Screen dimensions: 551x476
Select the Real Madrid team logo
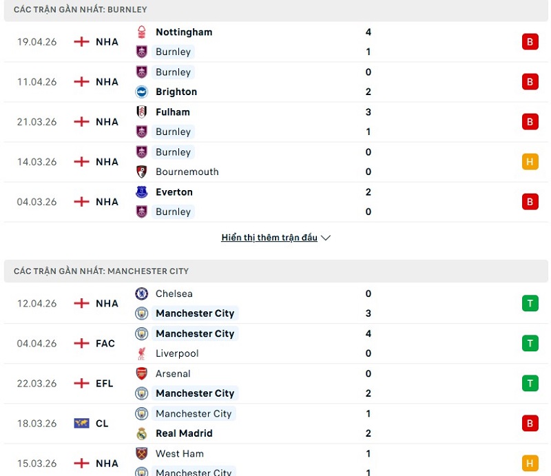coord(142,433)
